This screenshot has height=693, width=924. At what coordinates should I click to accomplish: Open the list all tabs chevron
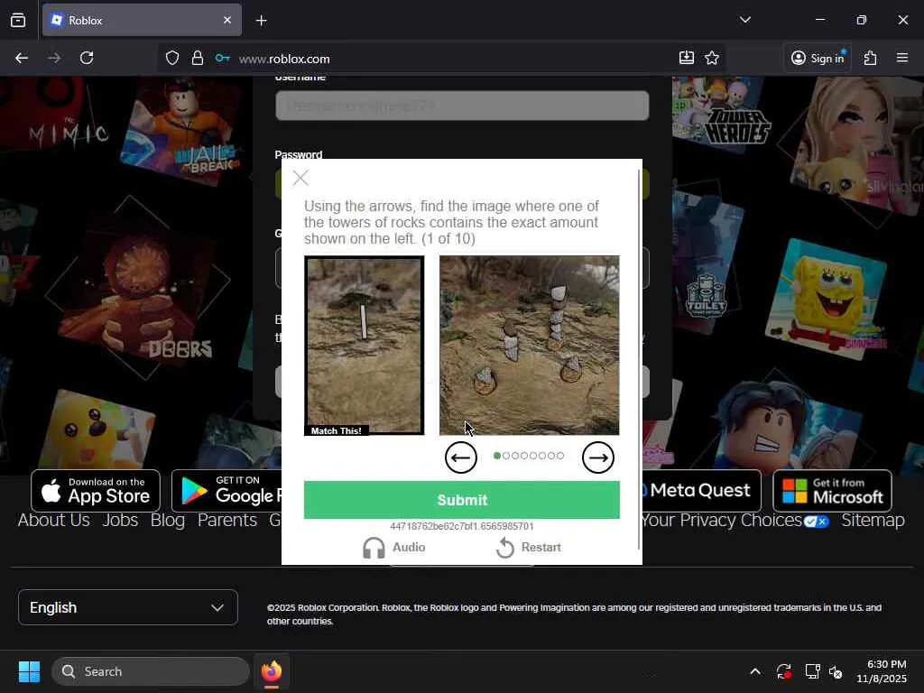(x=745, y=20)
